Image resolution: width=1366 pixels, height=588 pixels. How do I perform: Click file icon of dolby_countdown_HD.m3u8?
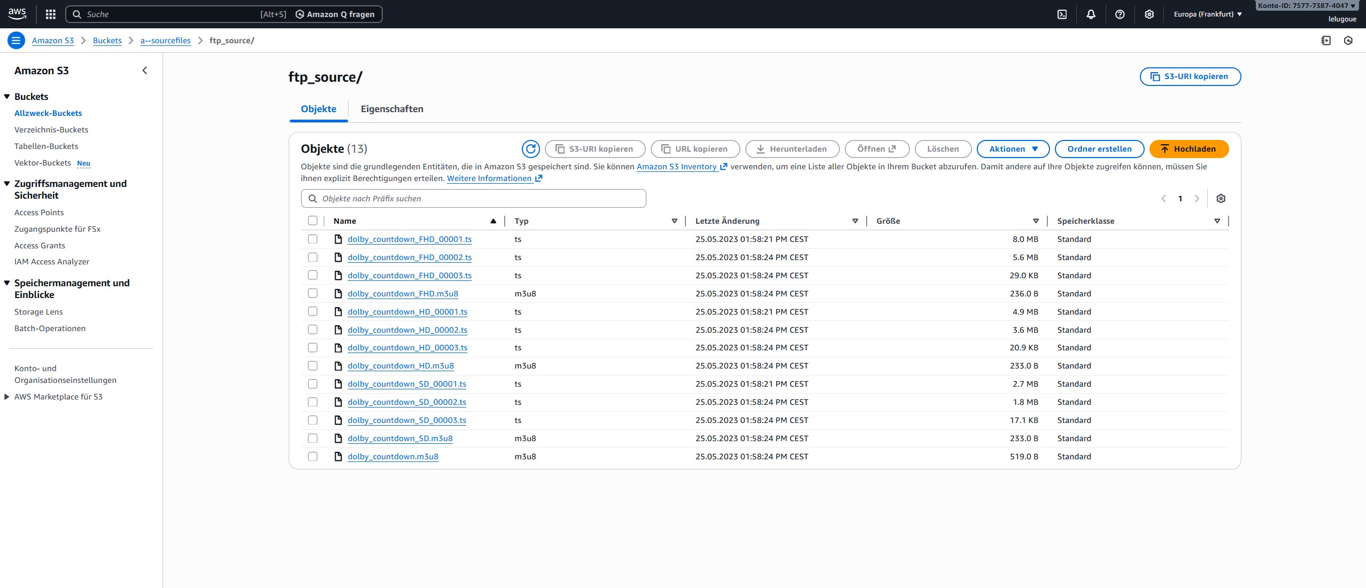pos(338,366)
